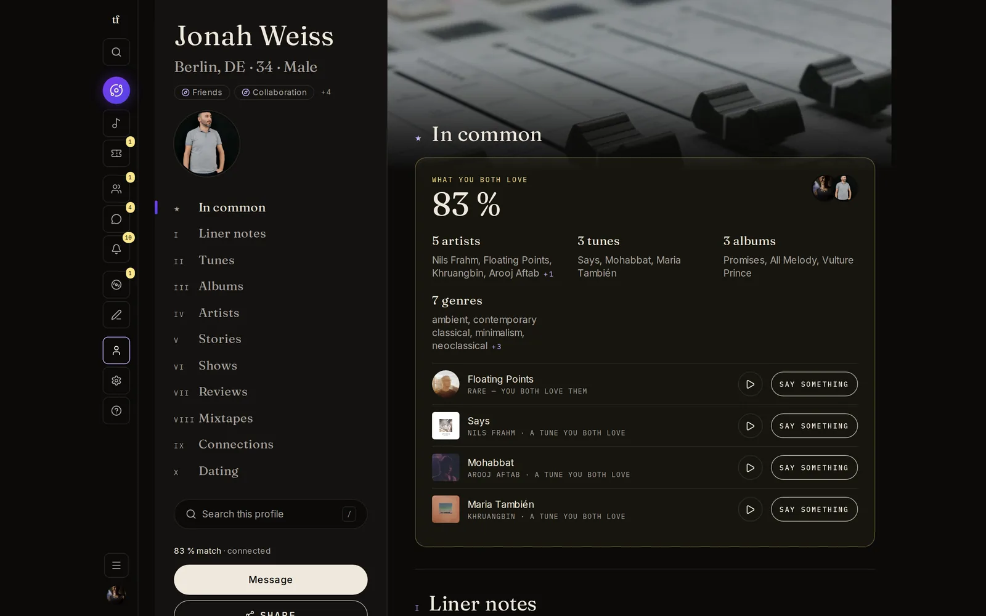The width and height of the screenshot is (986, 616).
Task: Go to Mixtapes section
Action: click(x=226, y=419)
